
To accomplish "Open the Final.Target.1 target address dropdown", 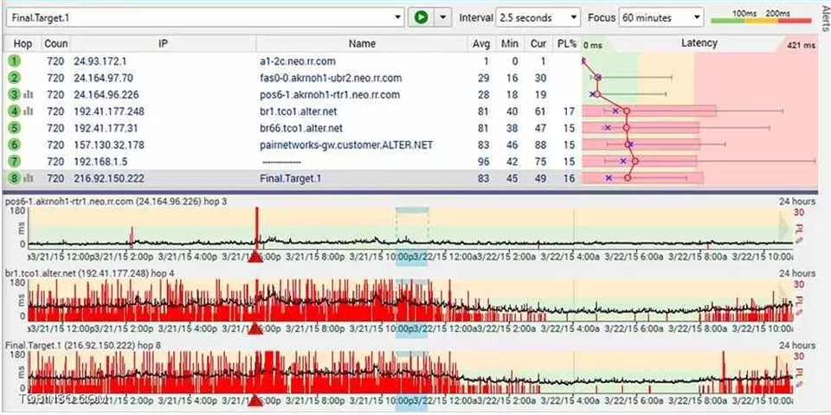I will click(397, 17).
